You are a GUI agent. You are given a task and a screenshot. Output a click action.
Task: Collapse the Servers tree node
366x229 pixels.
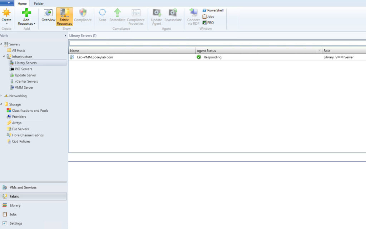(x=1, y=44)
